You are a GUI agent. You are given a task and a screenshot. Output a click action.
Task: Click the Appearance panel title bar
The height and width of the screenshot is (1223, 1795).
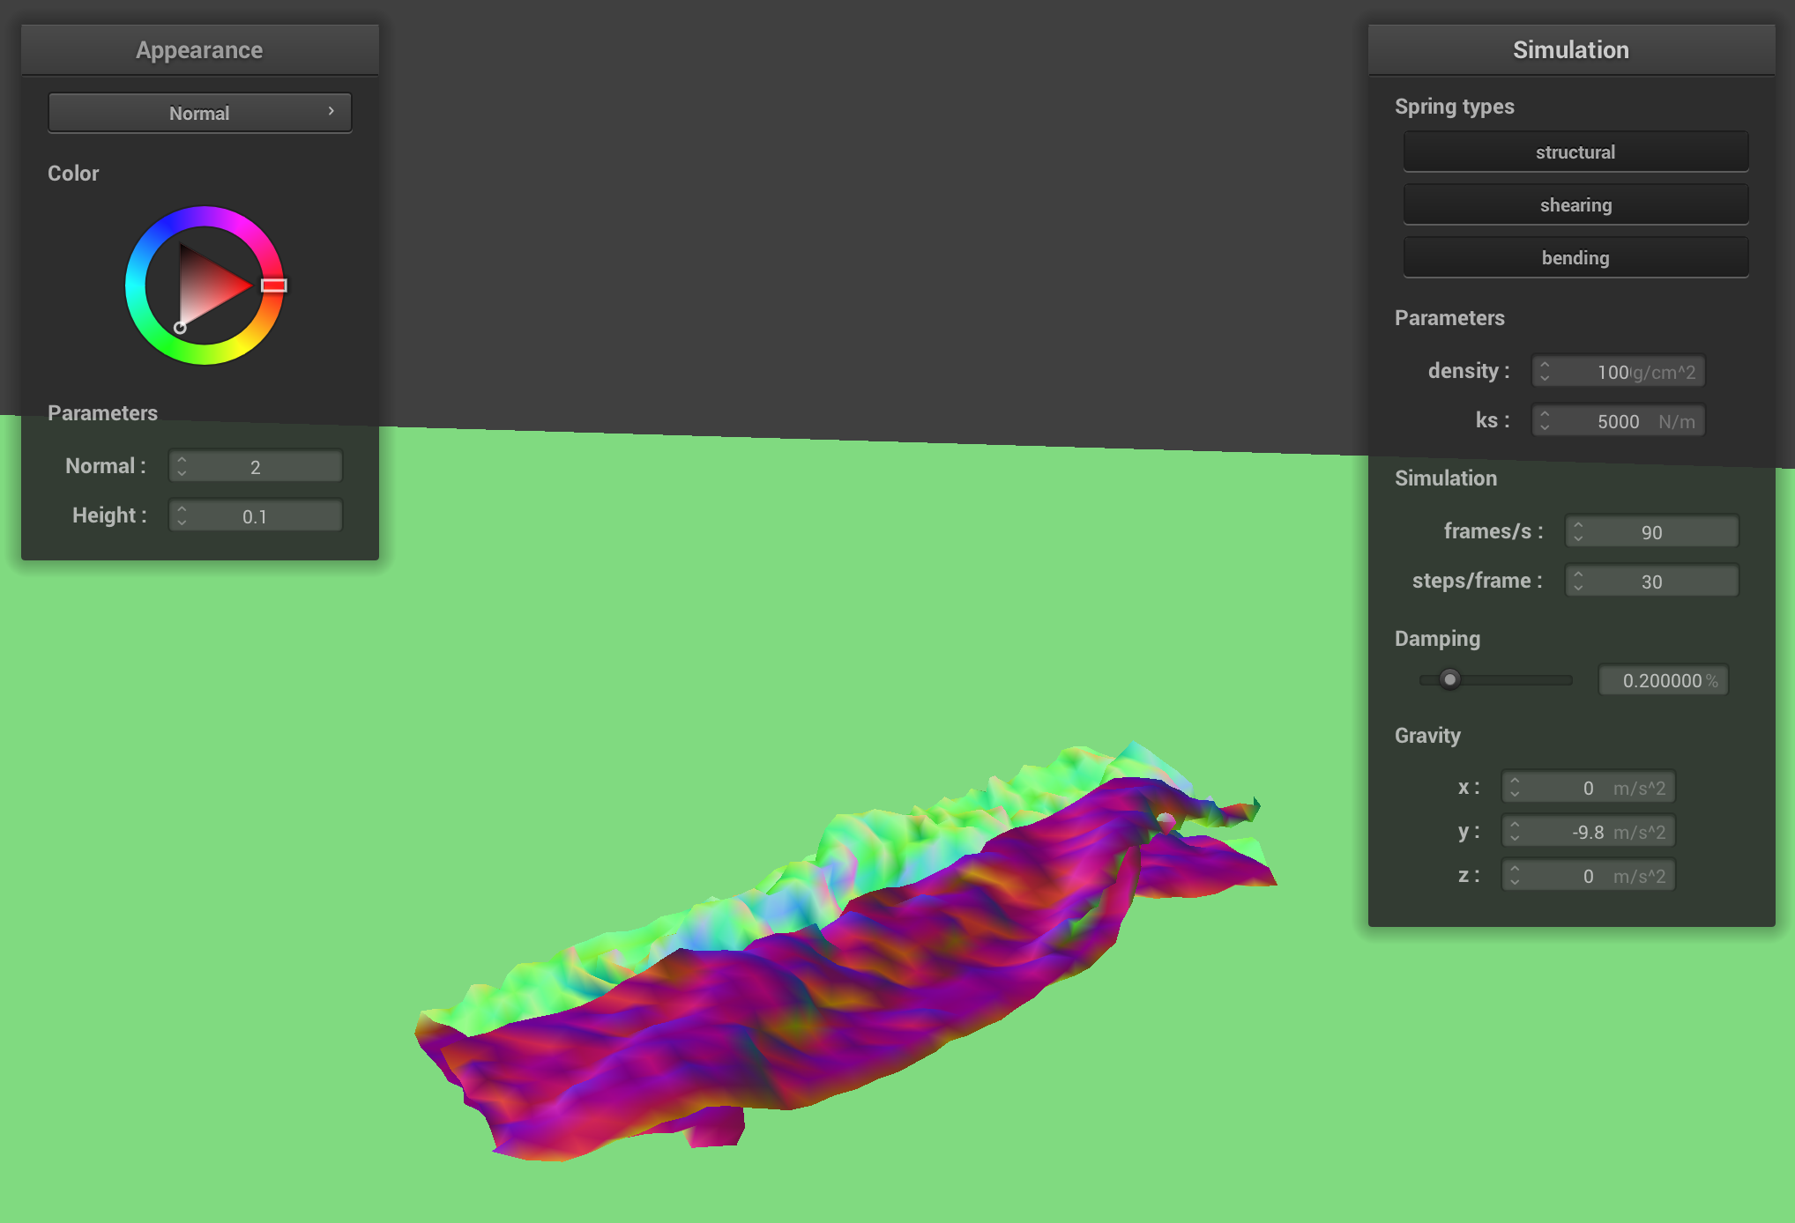200,49
